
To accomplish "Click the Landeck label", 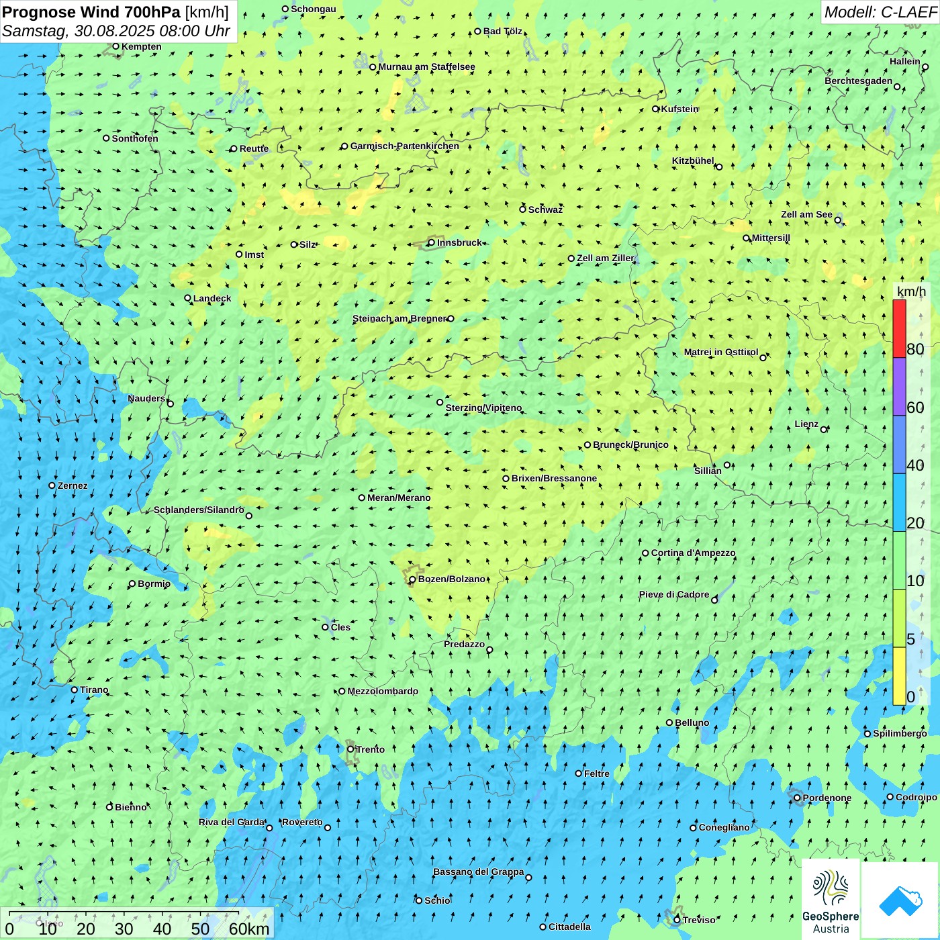I will point(212,298).
